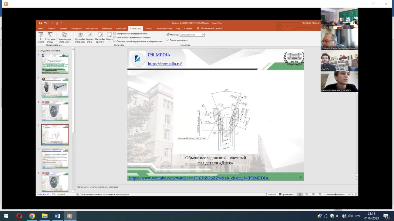This screenshot has width=394, height=221.
Task: Toggle 'Режим докладчика' presenter view checkbox
Action: click(x=168, y=40)
